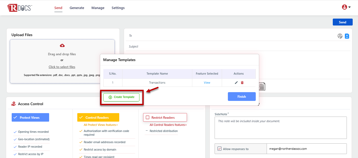Click the Finish button
The image size is (358, 158).
(241, 97)
